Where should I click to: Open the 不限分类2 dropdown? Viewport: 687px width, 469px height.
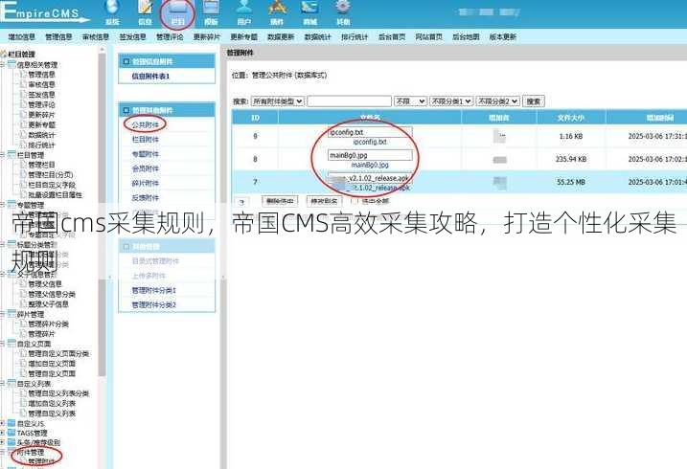[497, 101]
